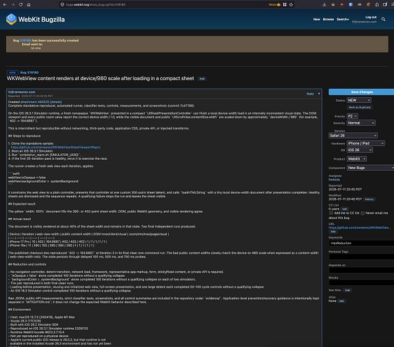
Task: Go back with the browser back arrow
Action: coord(5,5)
